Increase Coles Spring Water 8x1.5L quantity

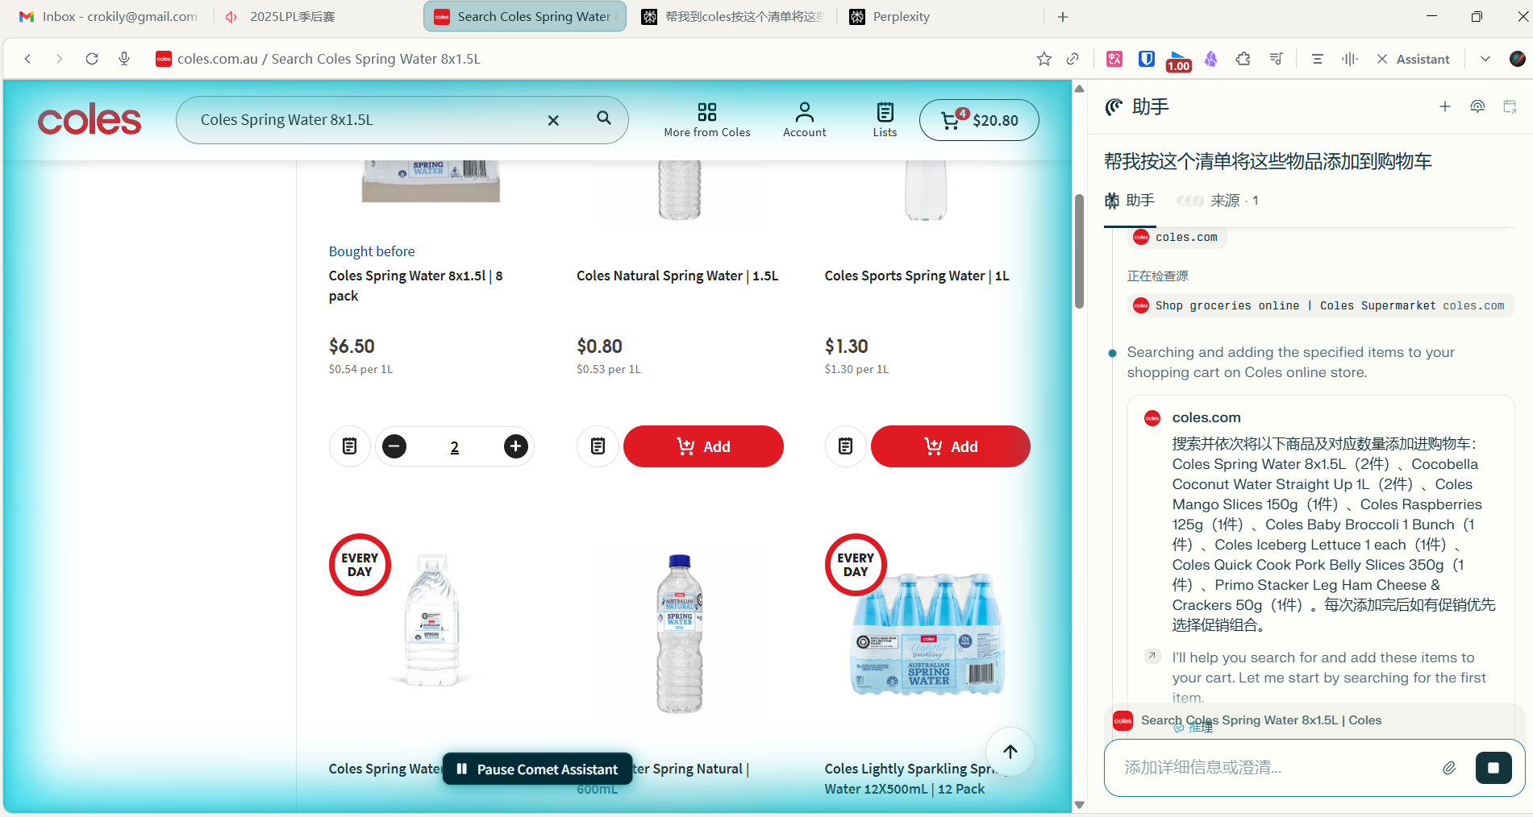point(516,446)
